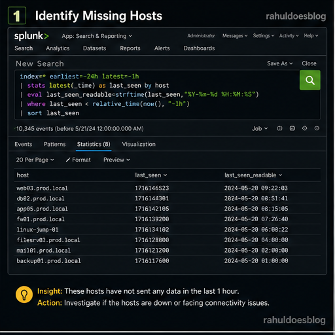Expand the Save As dropdown
The height and width of the screenshot is (335, 335).
(280, 63)
